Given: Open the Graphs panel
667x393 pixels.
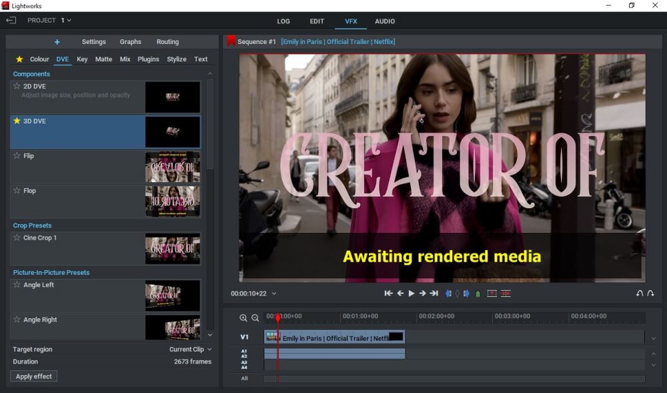Looking at the screenshot, I should [x=131, y=41].
